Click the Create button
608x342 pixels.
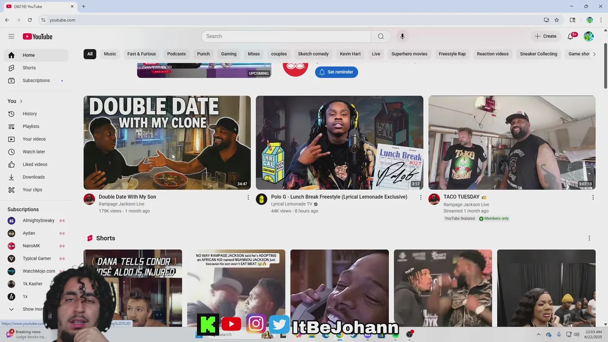pos(545,37)
